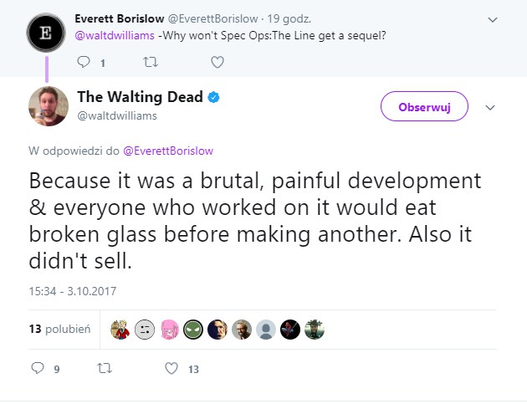Open the @waltdwilliams mention link
Screen dimensions: 527x404
click(114, 37)
